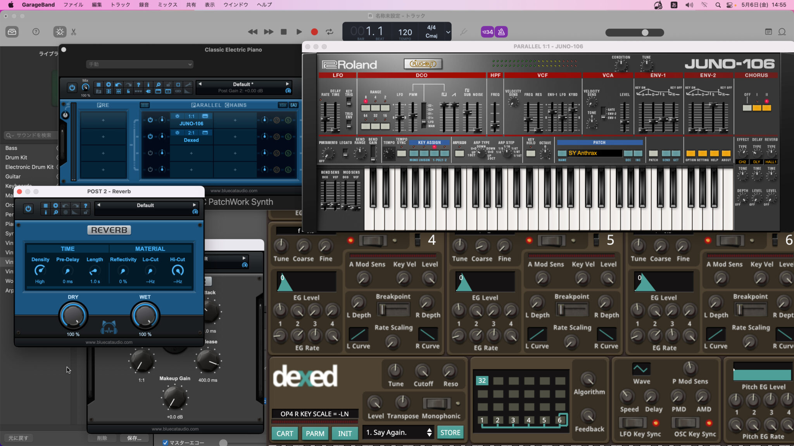Viewport: 794px width, 446px height.
Task: Enable the metronome in GarageBand transport
Action: 501,32
